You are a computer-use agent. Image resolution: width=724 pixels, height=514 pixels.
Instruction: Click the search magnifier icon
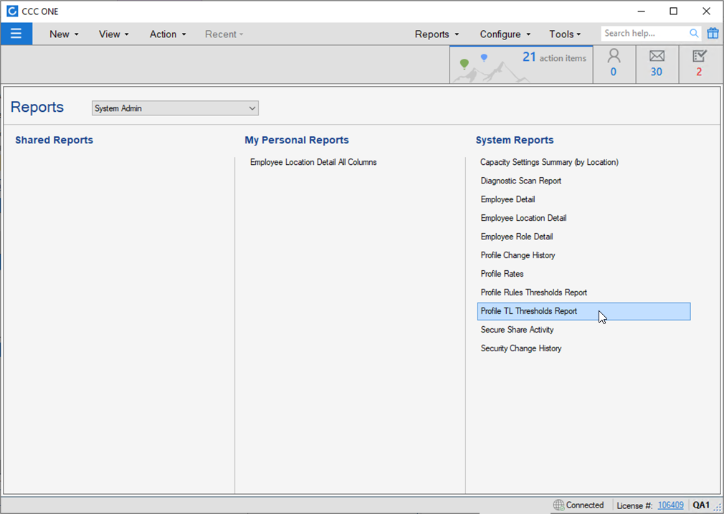[x=694, y=33]
